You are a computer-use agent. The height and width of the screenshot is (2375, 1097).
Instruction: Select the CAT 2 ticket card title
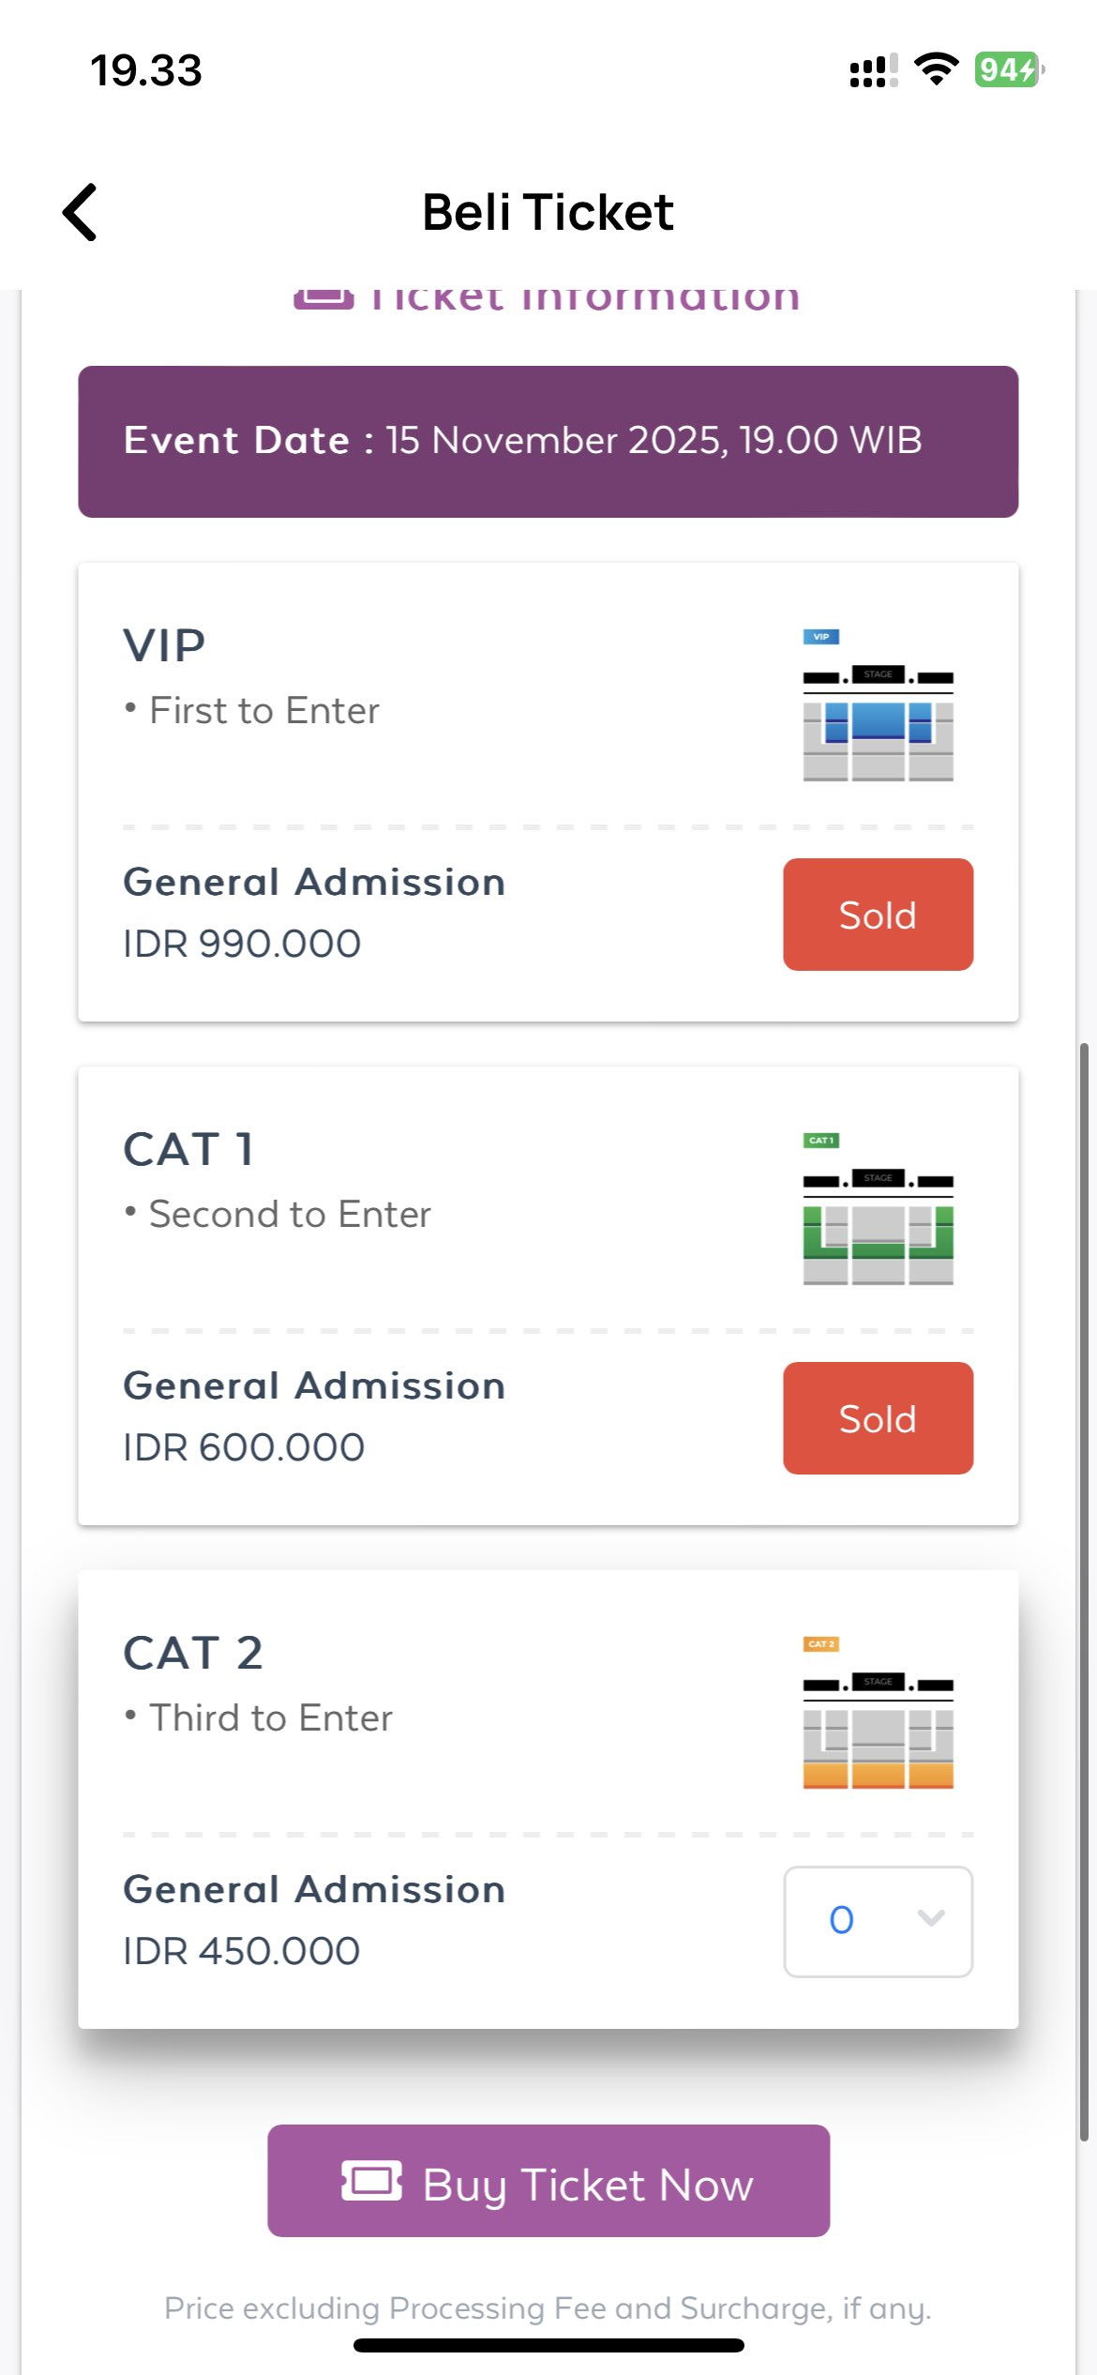pyautogui.click(x=193, y=1653)
